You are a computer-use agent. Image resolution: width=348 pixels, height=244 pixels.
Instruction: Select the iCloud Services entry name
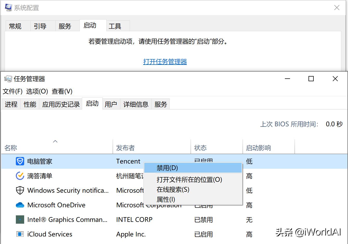50,234
